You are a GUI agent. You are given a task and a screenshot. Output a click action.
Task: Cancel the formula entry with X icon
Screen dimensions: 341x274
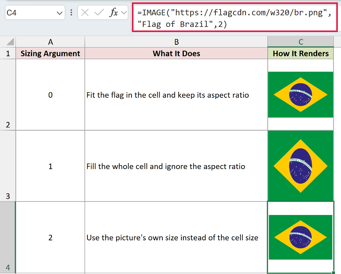[x=85, y=13]
